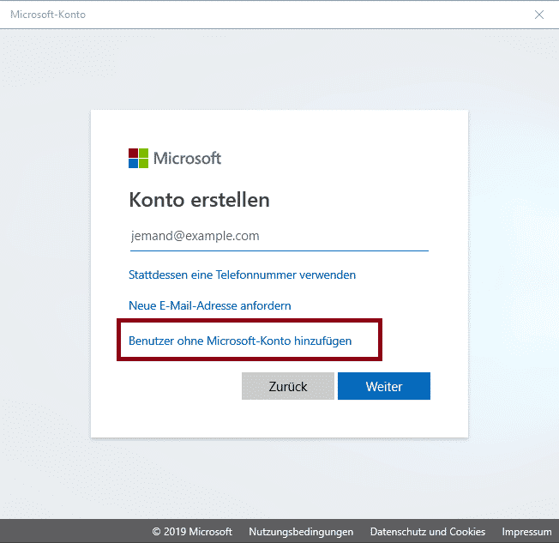Choose 'Benutzer ohne Microsoft-Konto hinzufügen'
The height and width of the screenshot is (543, 559).
pyautogui.click(x=240, y=341)
